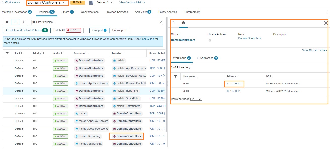Open the UDP : 53 protocol link
Viewport: 330px width, 157px height.
157,61
